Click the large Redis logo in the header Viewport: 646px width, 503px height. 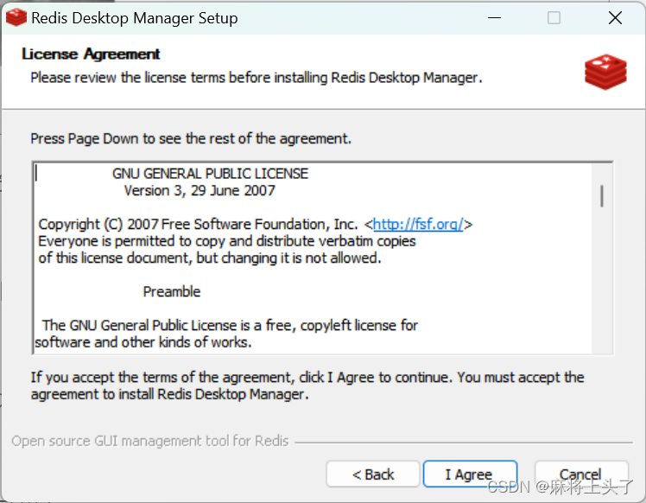(x=605, y=72)
